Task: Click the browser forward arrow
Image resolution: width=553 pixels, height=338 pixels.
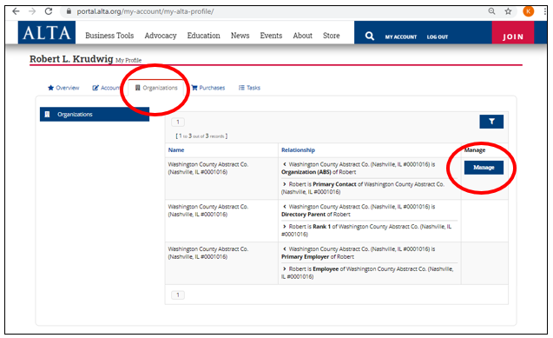Action: coord(32,11)
